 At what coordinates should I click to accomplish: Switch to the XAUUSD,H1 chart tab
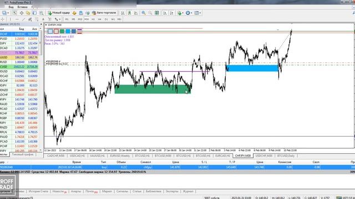[98, 156]
